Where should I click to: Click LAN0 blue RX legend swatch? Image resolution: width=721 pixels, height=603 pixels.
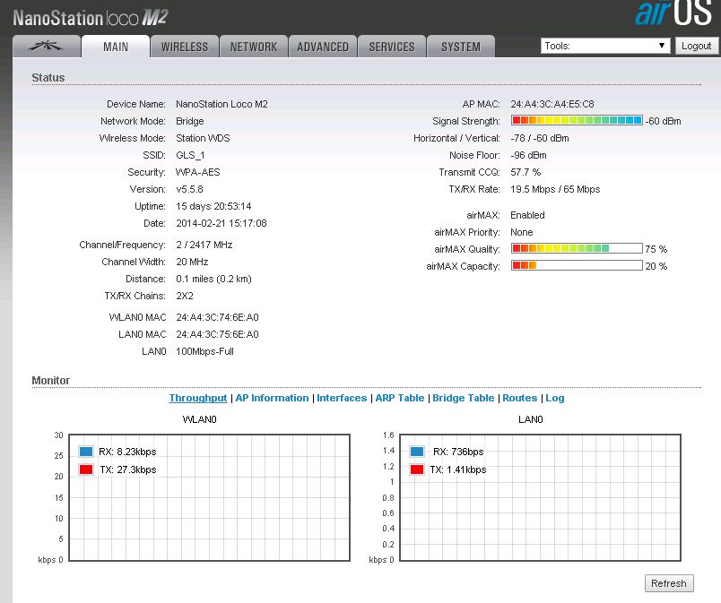[x=417, y=452]
